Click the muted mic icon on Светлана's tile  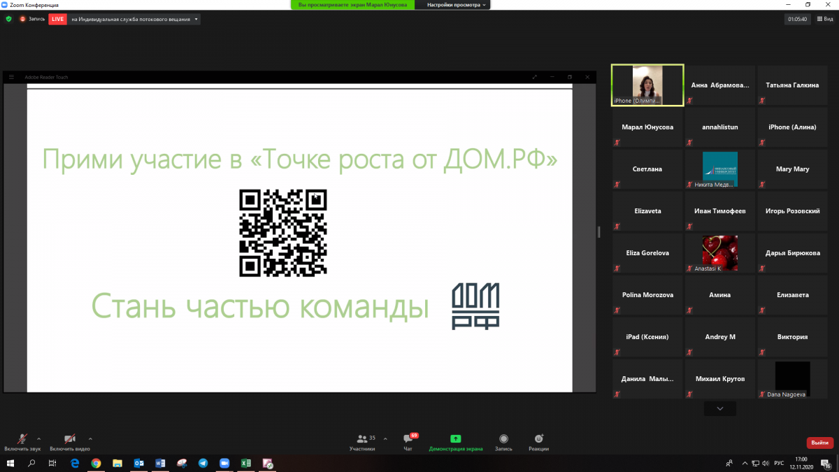tap(617, 185)
